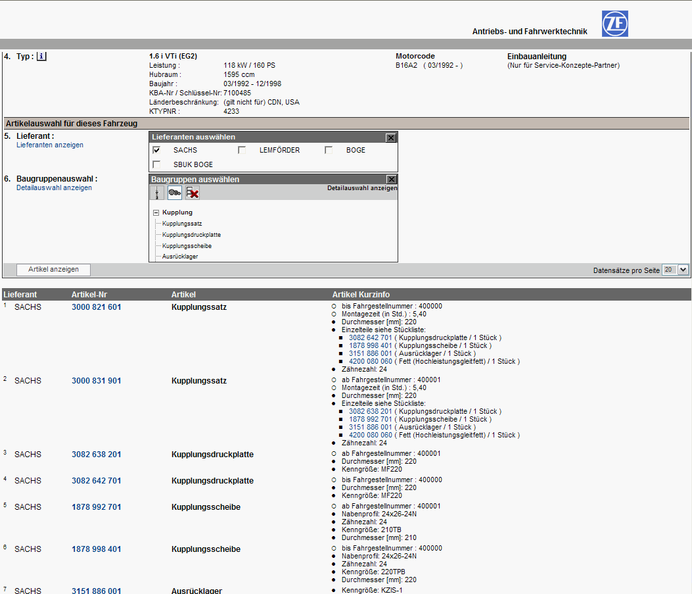
Task: Click Detailauswahl anzeigen in Baugruppen panel
Action: [362, 188]
